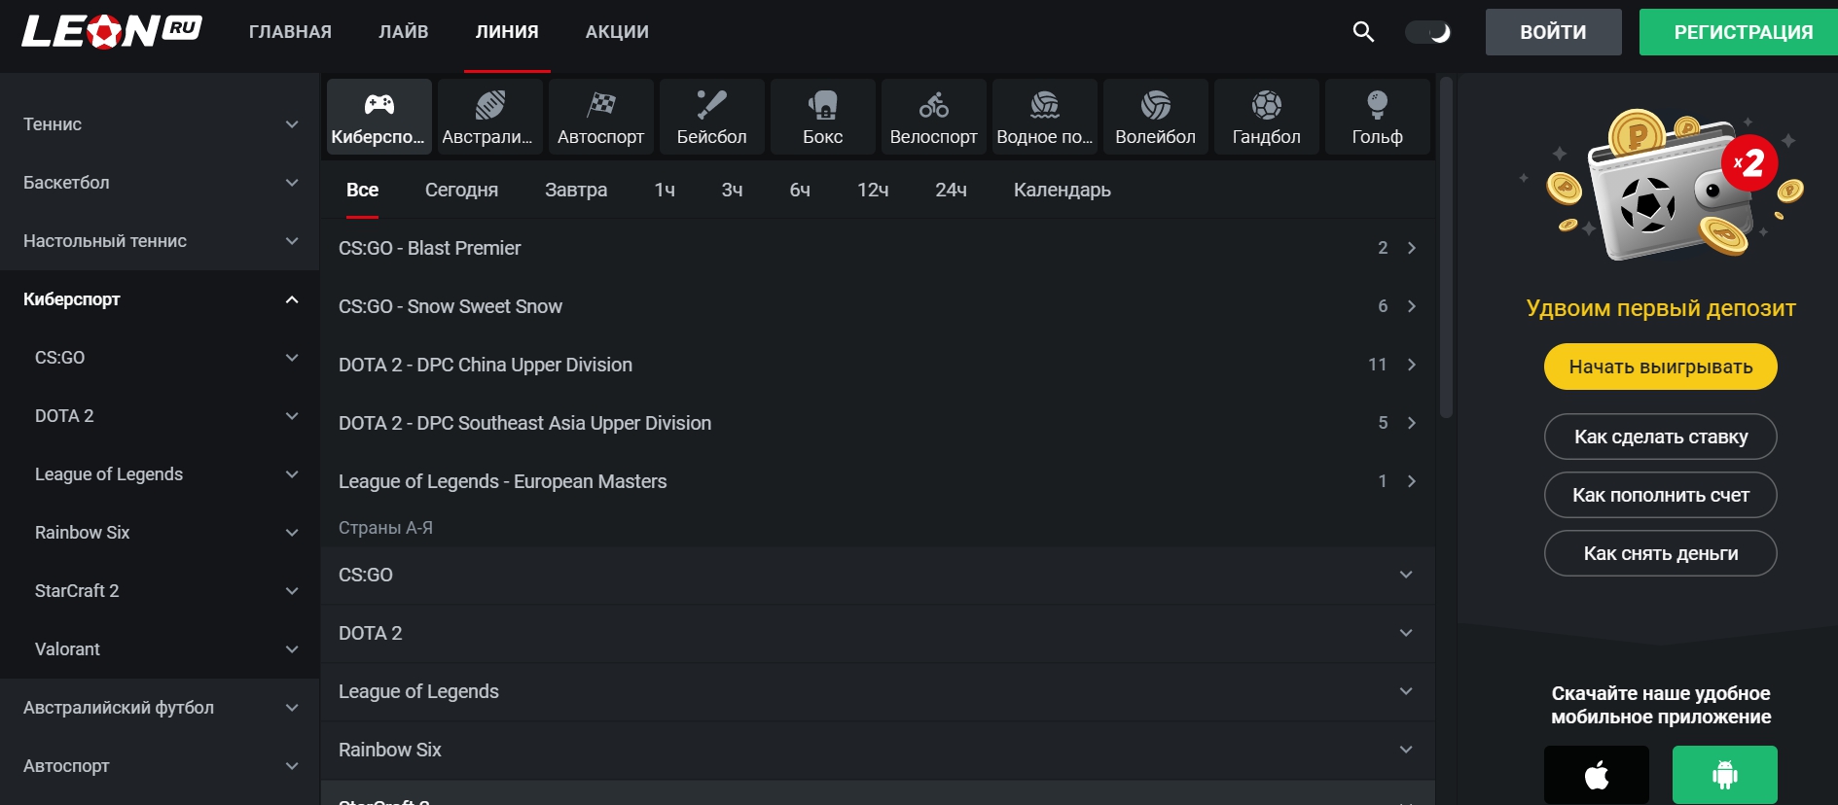Choose the Автоспорт checkered flag icon
1838x805 pixels.
tap(601, 117)
